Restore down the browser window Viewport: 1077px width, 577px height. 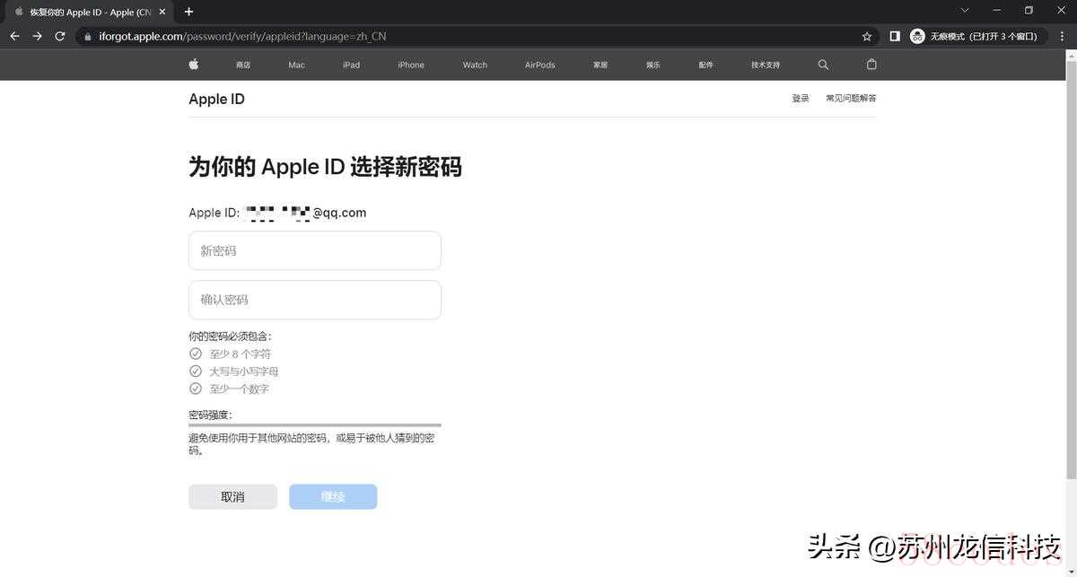(1029, 11)
